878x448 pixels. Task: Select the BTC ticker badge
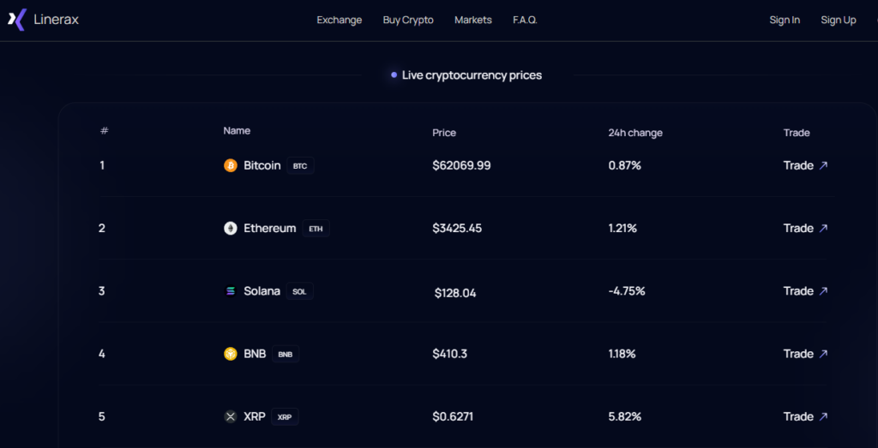point(300,166)
